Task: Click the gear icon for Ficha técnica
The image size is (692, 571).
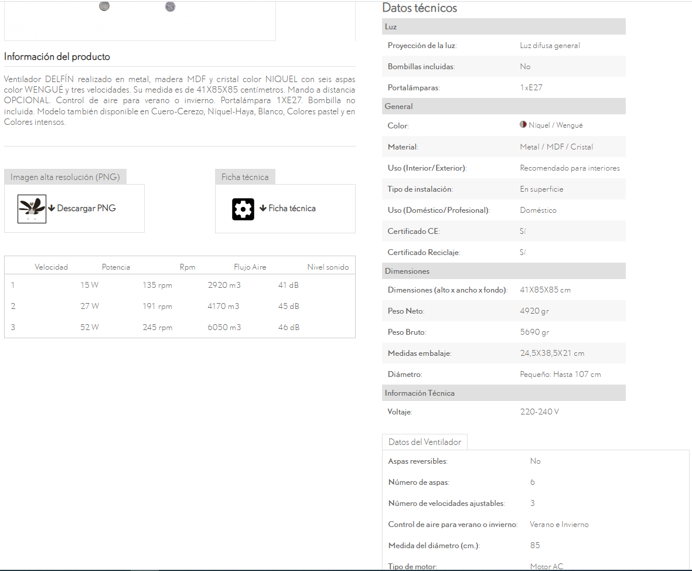Action: click(243, 209)
